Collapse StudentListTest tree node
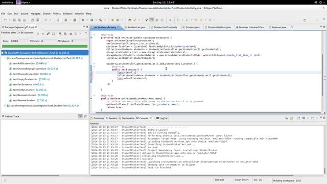The height and width of the screenshot is (184, 327). click(x=5, y=58)
